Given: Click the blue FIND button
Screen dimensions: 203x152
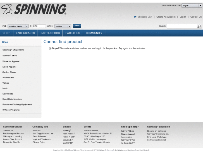Looking at the screenshot, I should 77,26.
